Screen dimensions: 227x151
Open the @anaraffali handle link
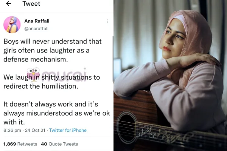click(36, 28)
